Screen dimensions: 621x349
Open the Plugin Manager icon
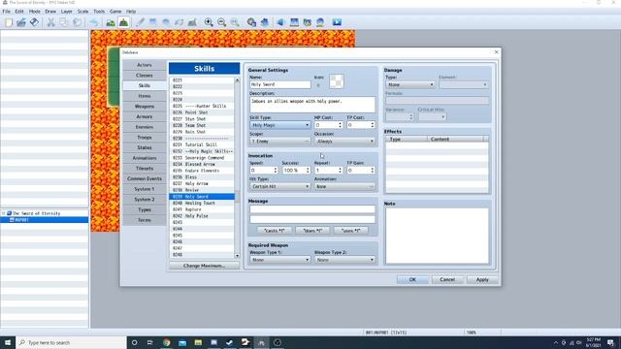click(264, 22)
